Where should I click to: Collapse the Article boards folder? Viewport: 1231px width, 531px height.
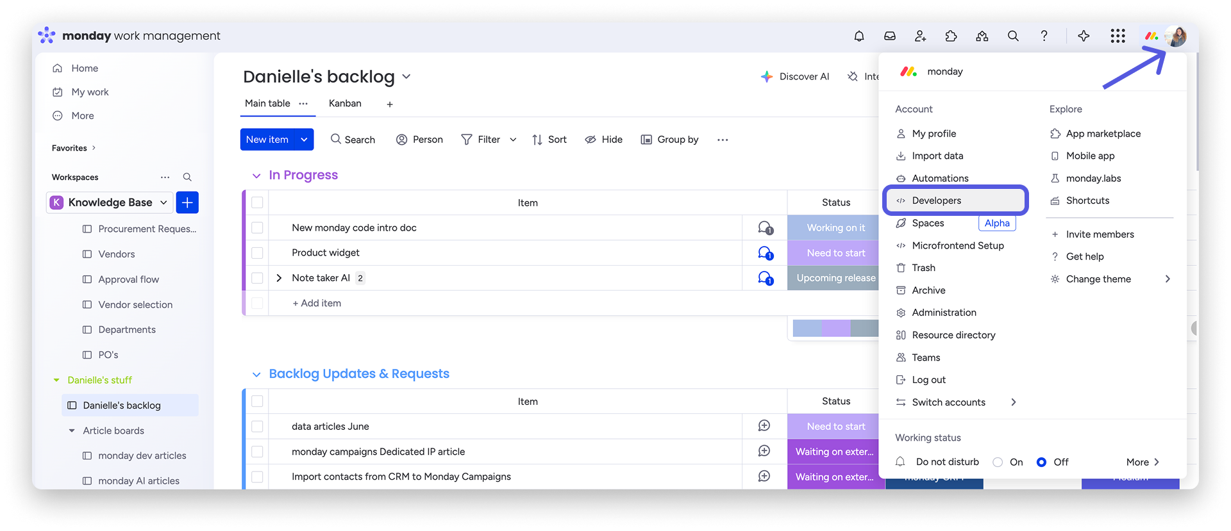[72, 430]
